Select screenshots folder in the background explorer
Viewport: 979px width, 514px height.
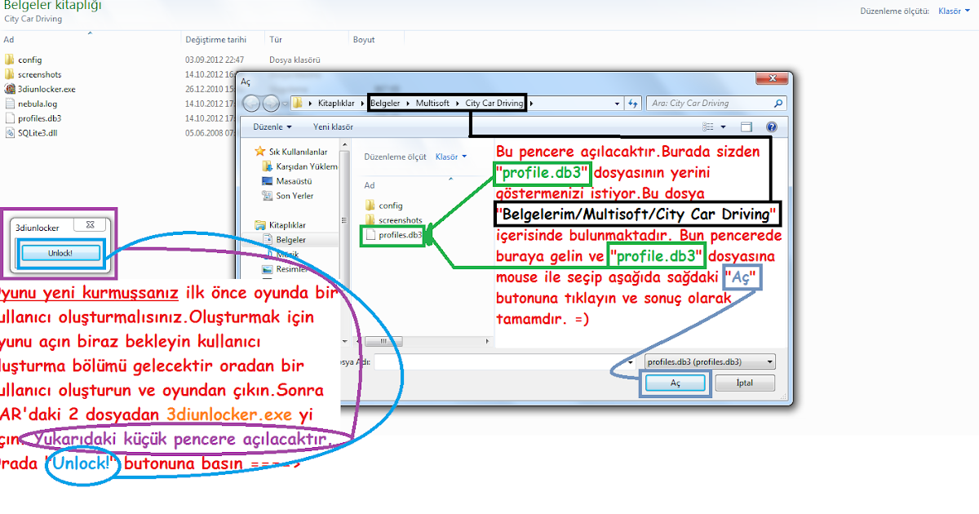pyautogui.click(x=33, y=74)
